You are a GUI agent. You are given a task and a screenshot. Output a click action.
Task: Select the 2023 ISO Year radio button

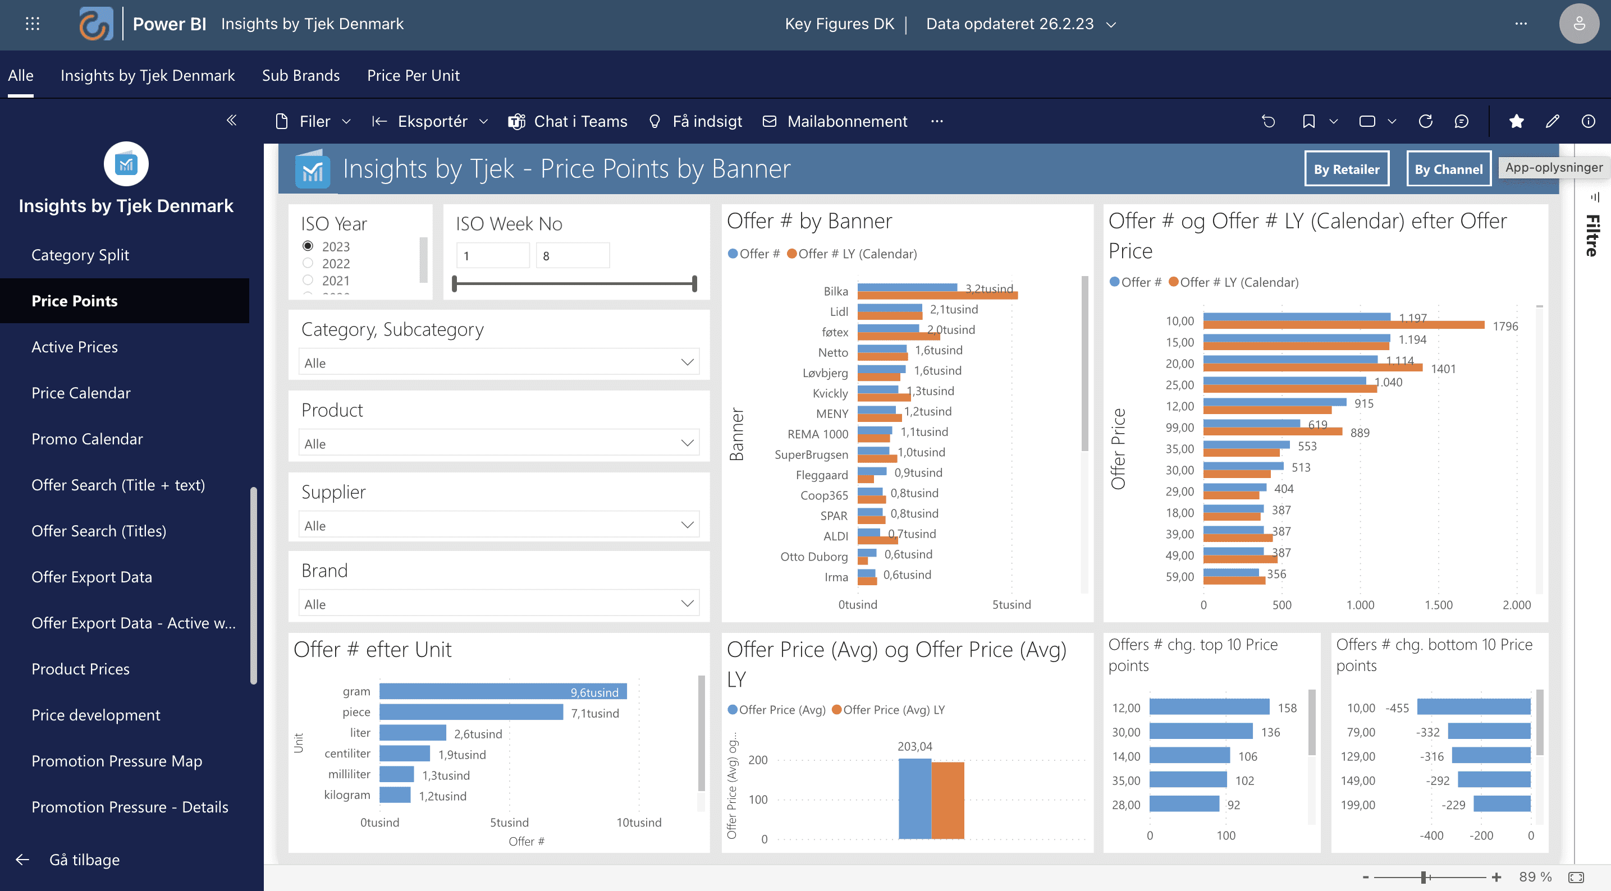[308, 246]
